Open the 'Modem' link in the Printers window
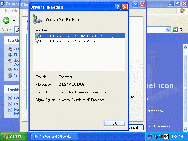 (155, 111)
